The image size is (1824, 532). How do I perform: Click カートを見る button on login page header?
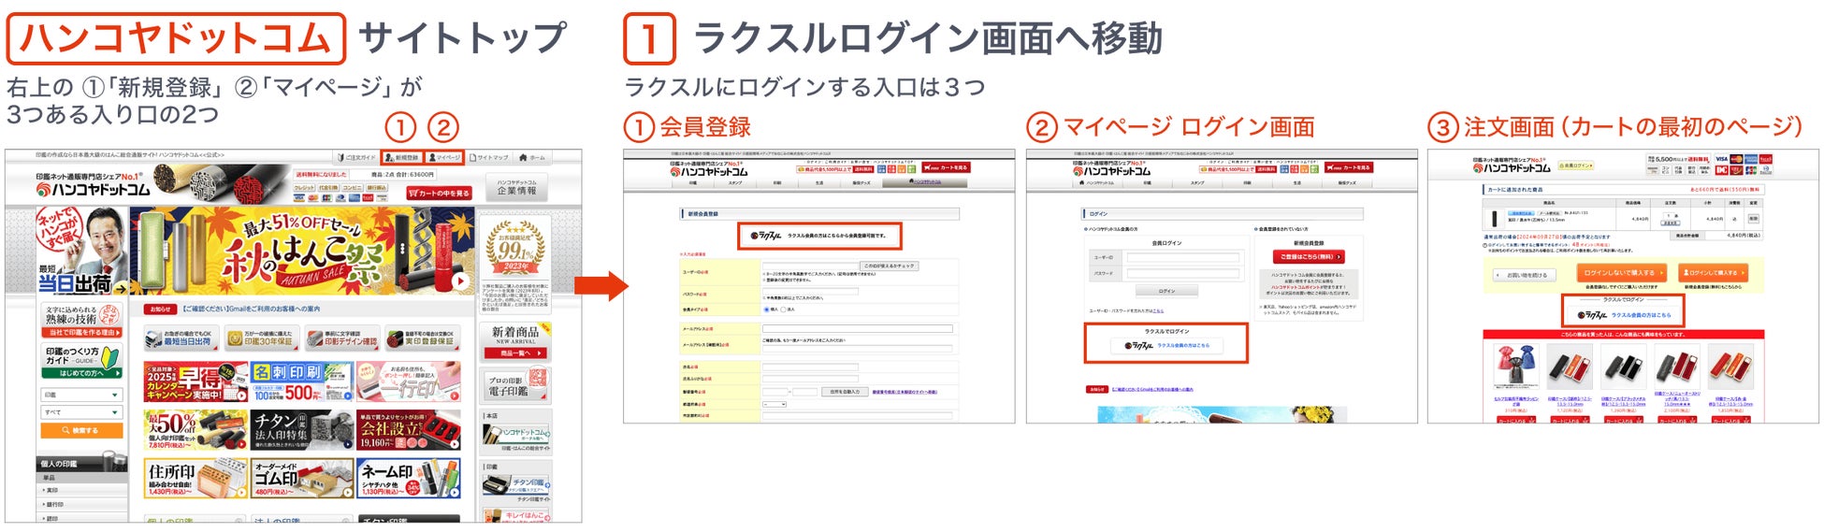coord(1347,167)
